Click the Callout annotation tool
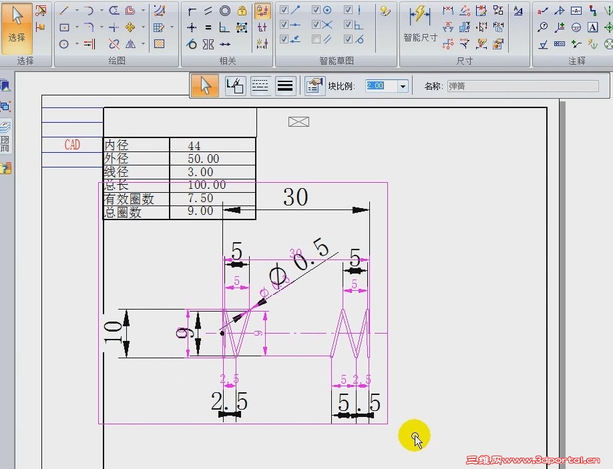Viewport: 613px width, 469px height. click(543, 11)
